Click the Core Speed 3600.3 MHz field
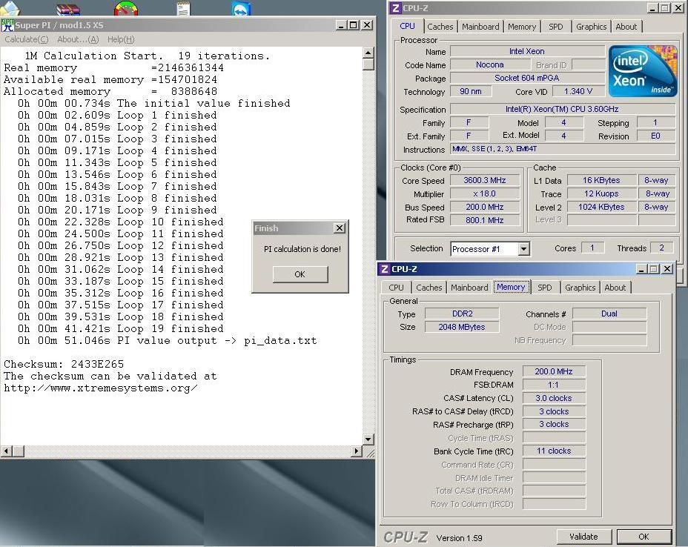688x547 pixels. click(x=485, y=180)
